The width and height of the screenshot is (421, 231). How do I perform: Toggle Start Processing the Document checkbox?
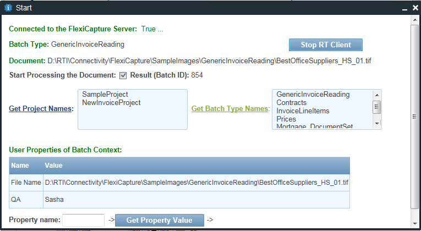coord(123,75)
